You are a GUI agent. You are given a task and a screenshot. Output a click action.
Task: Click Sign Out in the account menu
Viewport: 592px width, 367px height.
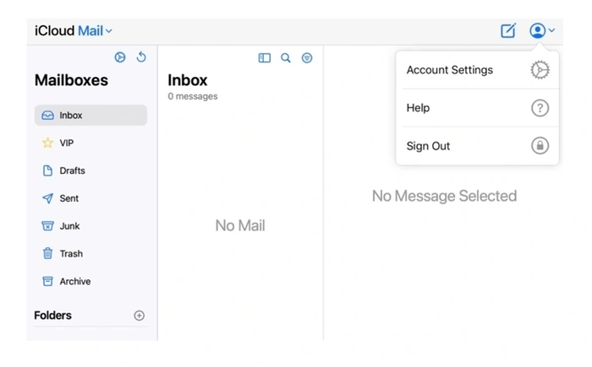click(478, 146)
